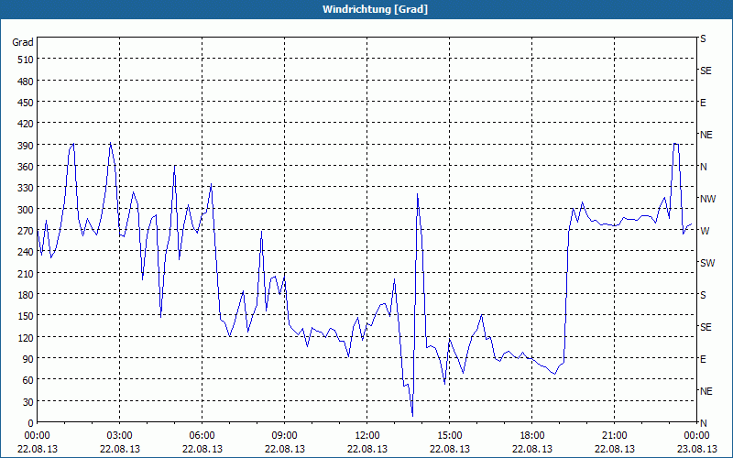
Task: Click the 22.08.13 date under 12:00
Action: [367, 449]
